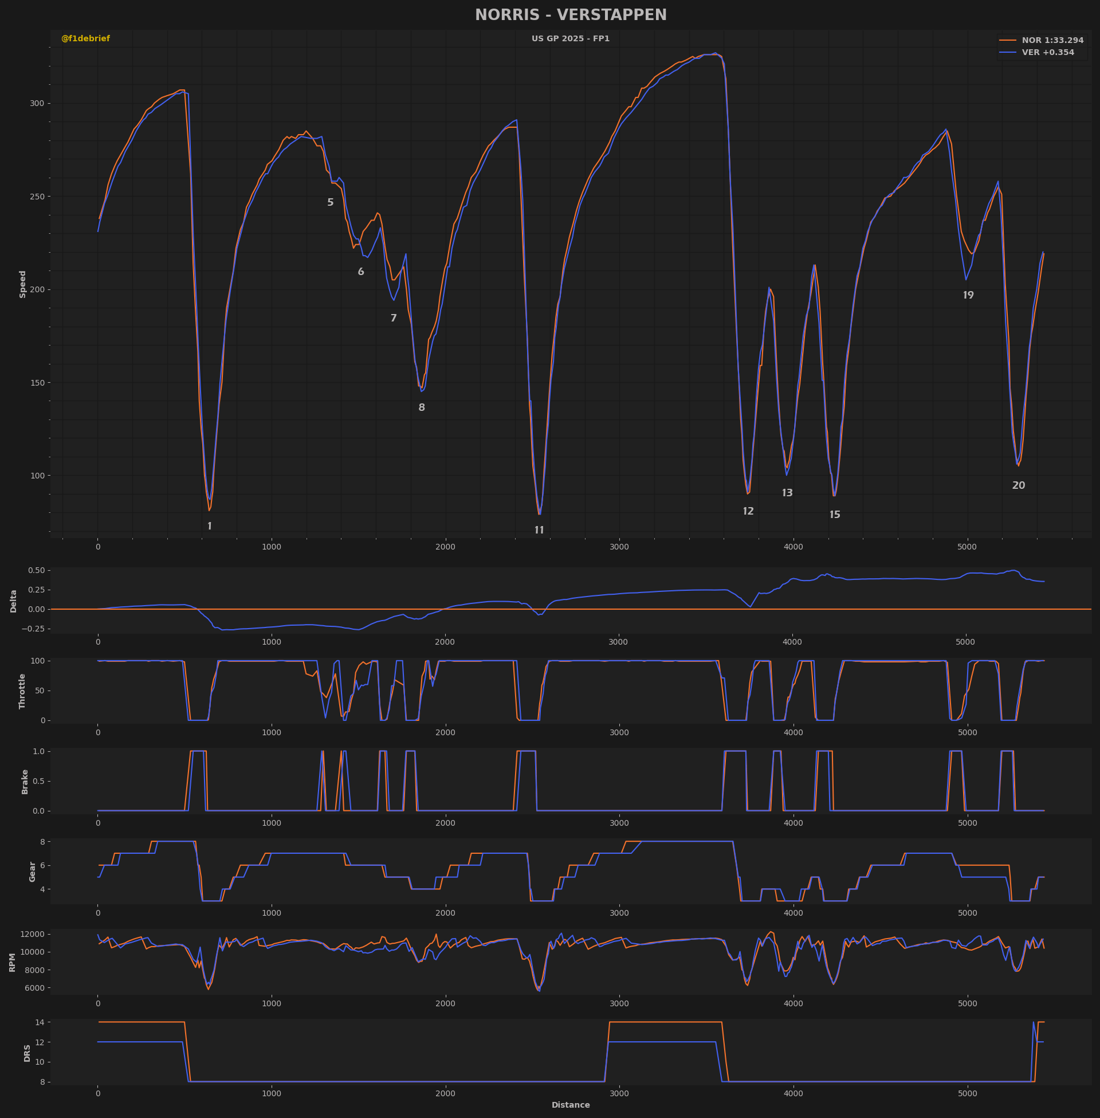Click the turn 15 corner marker

pyautogui.click(x=835, y=515)
